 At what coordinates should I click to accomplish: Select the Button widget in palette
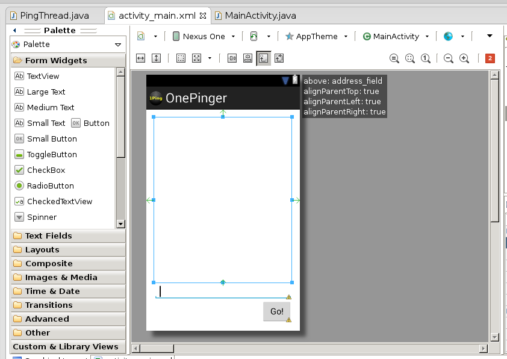point(90,123)
